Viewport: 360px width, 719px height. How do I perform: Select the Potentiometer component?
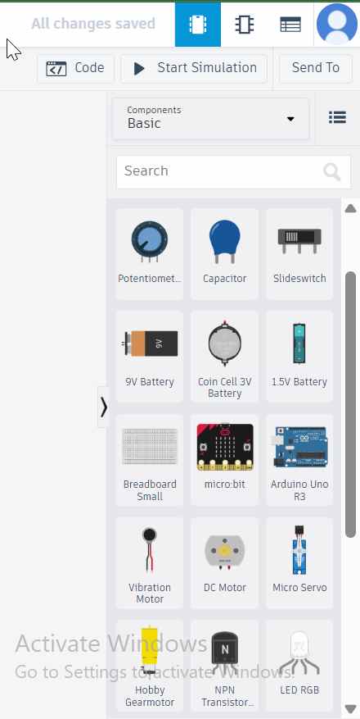[150, 253]
